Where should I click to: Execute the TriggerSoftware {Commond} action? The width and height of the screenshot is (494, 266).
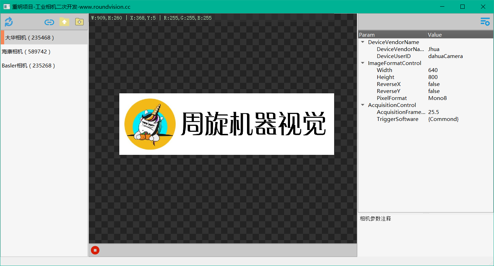tap(443, 119)
